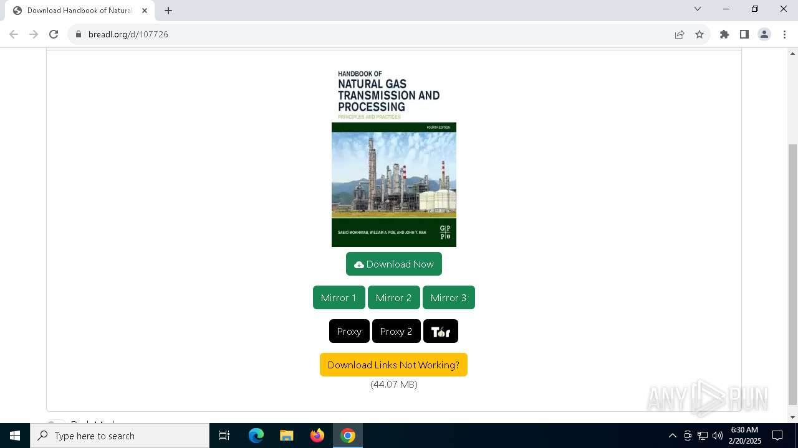
Task: Restore down the Chrome window
Action: [x=755, y=9]
